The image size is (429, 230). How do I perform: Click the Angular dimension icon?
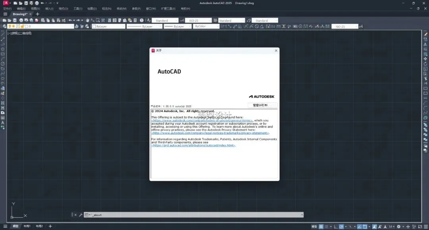pyautogui.click(x=262, y=27)
